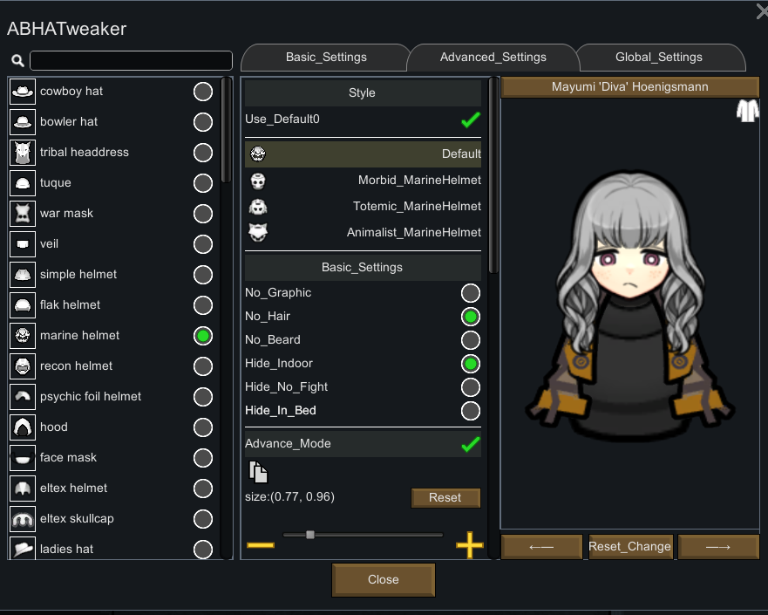Select the veil list entry text
The image size is (768, 615).
coord(49,243)
